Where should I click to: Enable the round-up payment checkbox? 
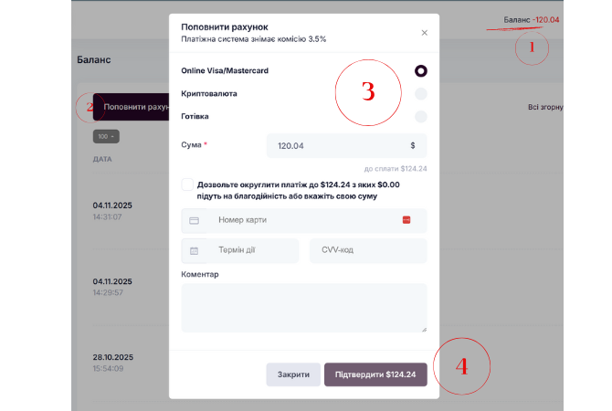click(187, 184)
